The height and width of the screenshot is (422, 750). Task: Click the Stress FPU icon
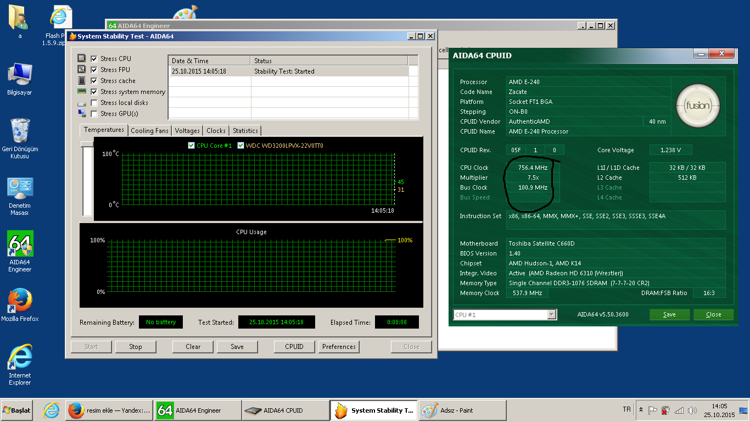(82, 69)
